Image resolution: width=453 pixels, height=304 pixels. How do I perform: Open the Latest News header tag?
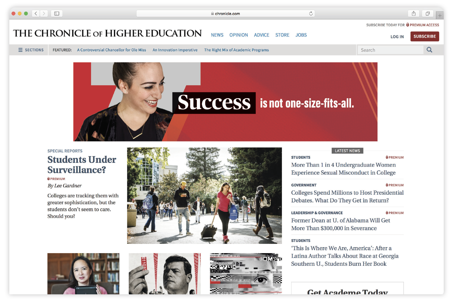click(347, 151)
